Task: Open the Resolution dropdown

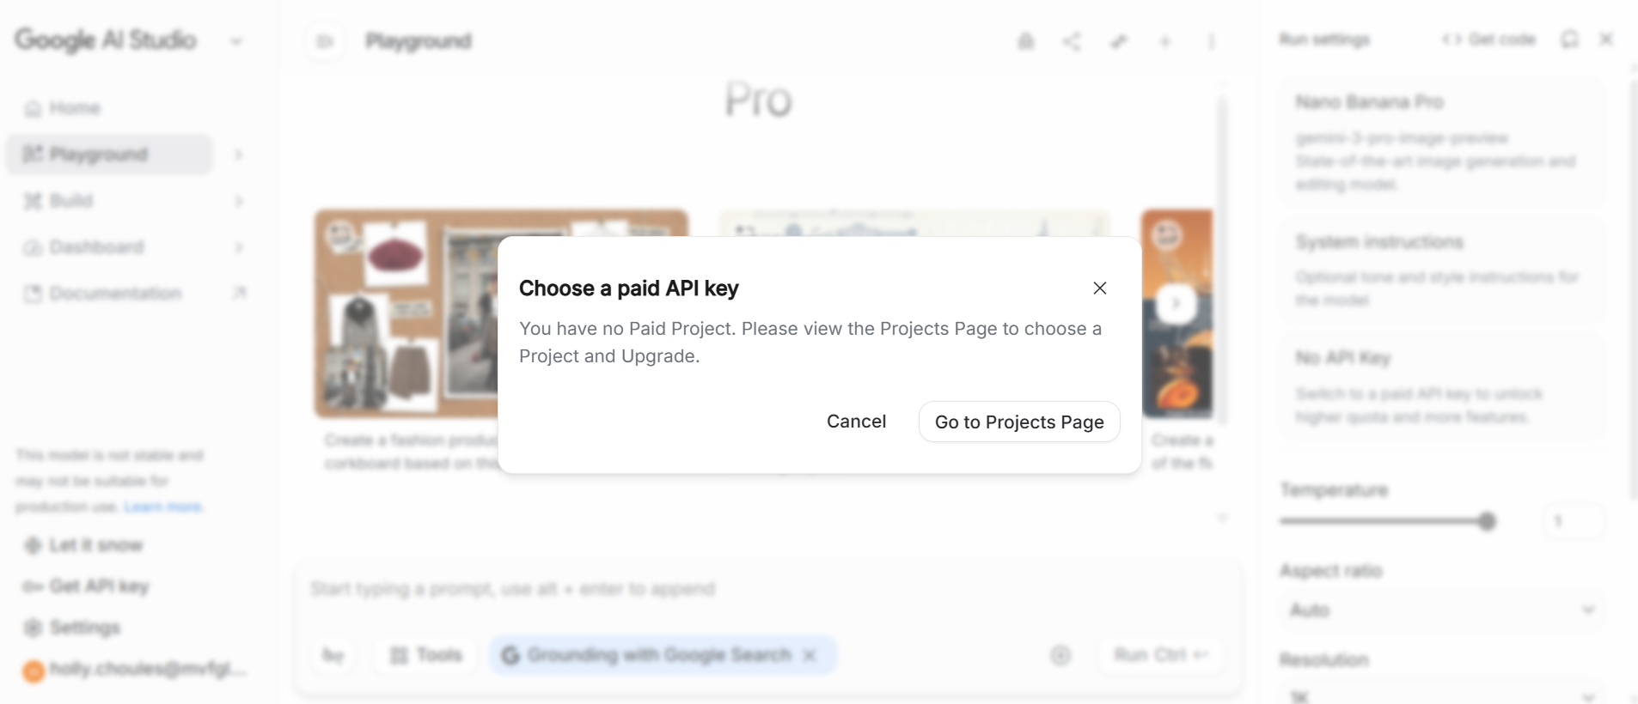Action: pos(1440,696)
